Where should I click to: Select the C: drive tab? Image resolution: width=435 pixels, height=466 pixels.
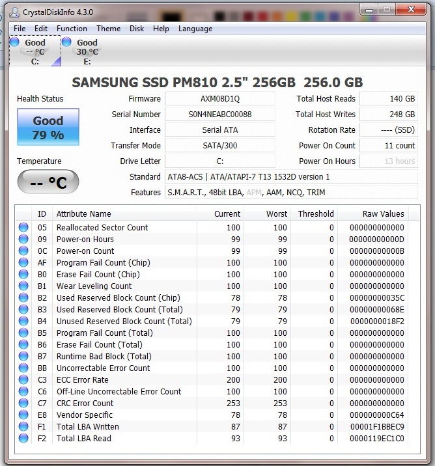(x=35, y=51)
